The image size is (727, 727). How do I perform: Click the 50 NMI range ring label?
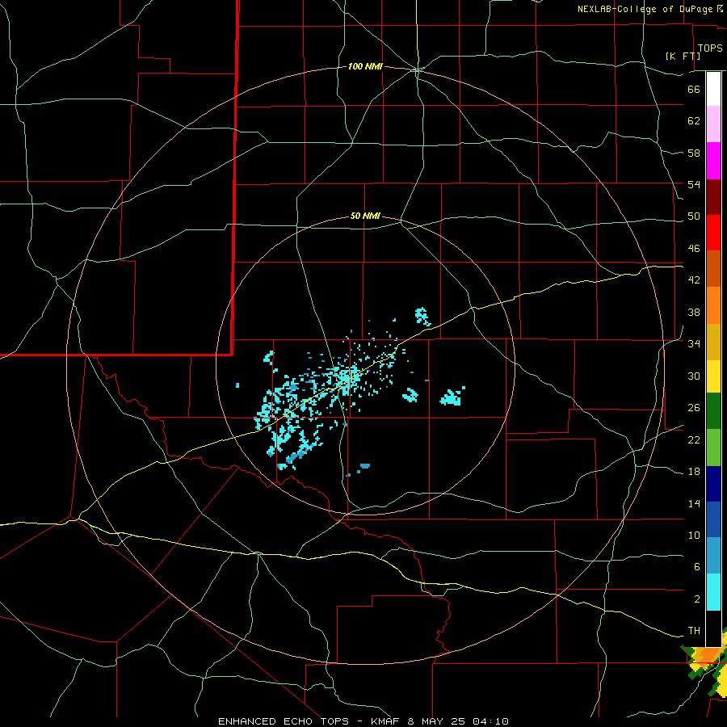tap(365, 216)
